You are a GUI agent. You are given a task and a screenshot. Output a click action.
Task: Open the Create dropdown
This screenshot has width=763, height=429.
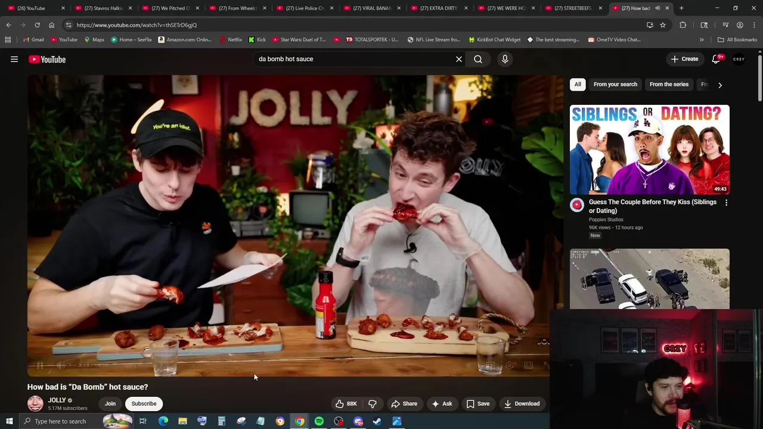click(x=684, y=59)
